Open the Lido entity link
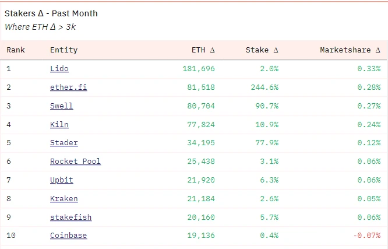The image size is (388, 249). 59,69
